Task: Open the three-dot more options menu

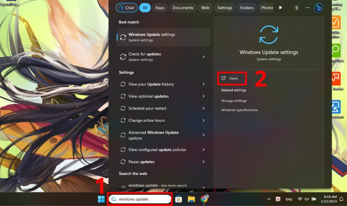Action: [307, 8]
